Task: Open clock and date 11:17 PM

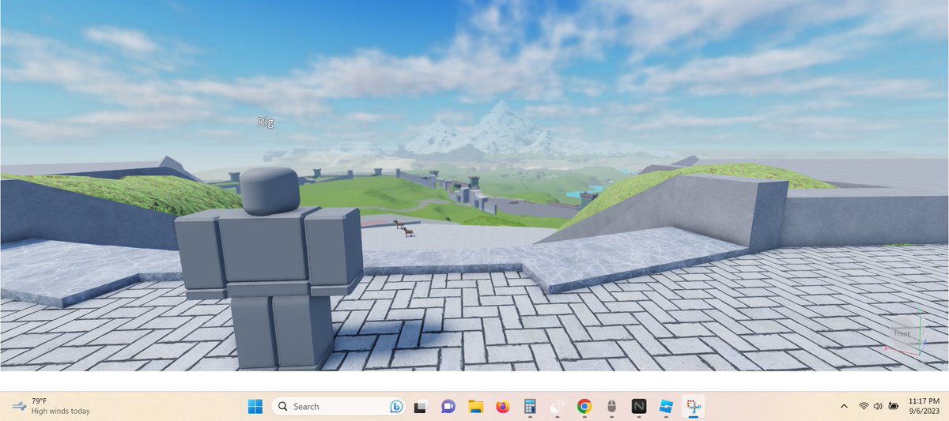Action: (x=924, y=406)
